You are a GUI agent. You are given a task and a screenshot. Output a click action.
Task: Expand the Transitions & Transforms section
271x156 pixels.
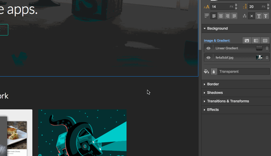click(x=228, y=101)
